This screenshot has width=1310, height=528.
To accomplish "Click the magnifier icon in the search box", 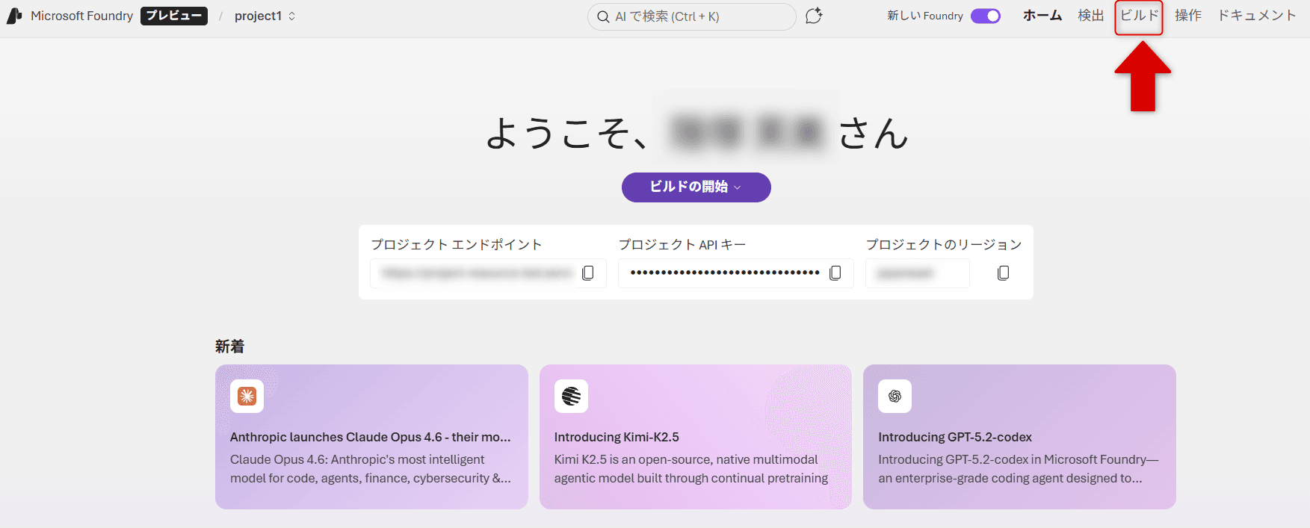I will [x=603, y=16].
